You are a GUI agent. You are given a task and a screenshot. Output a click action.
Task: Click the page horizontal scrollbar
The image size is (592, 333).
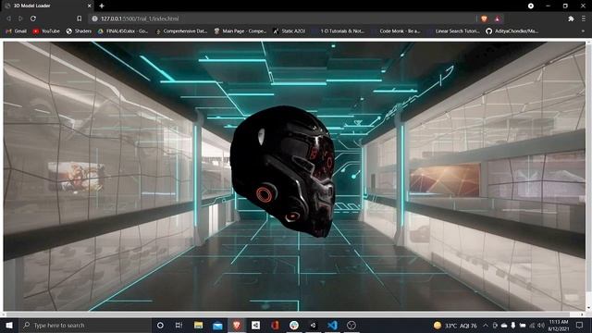pyautogui.click(x=288, y=314)
